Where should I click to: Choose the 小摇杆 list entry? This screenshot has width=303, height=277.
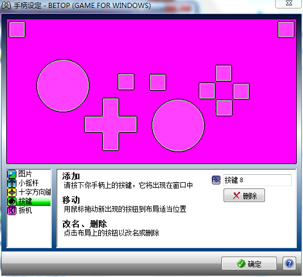29,183
